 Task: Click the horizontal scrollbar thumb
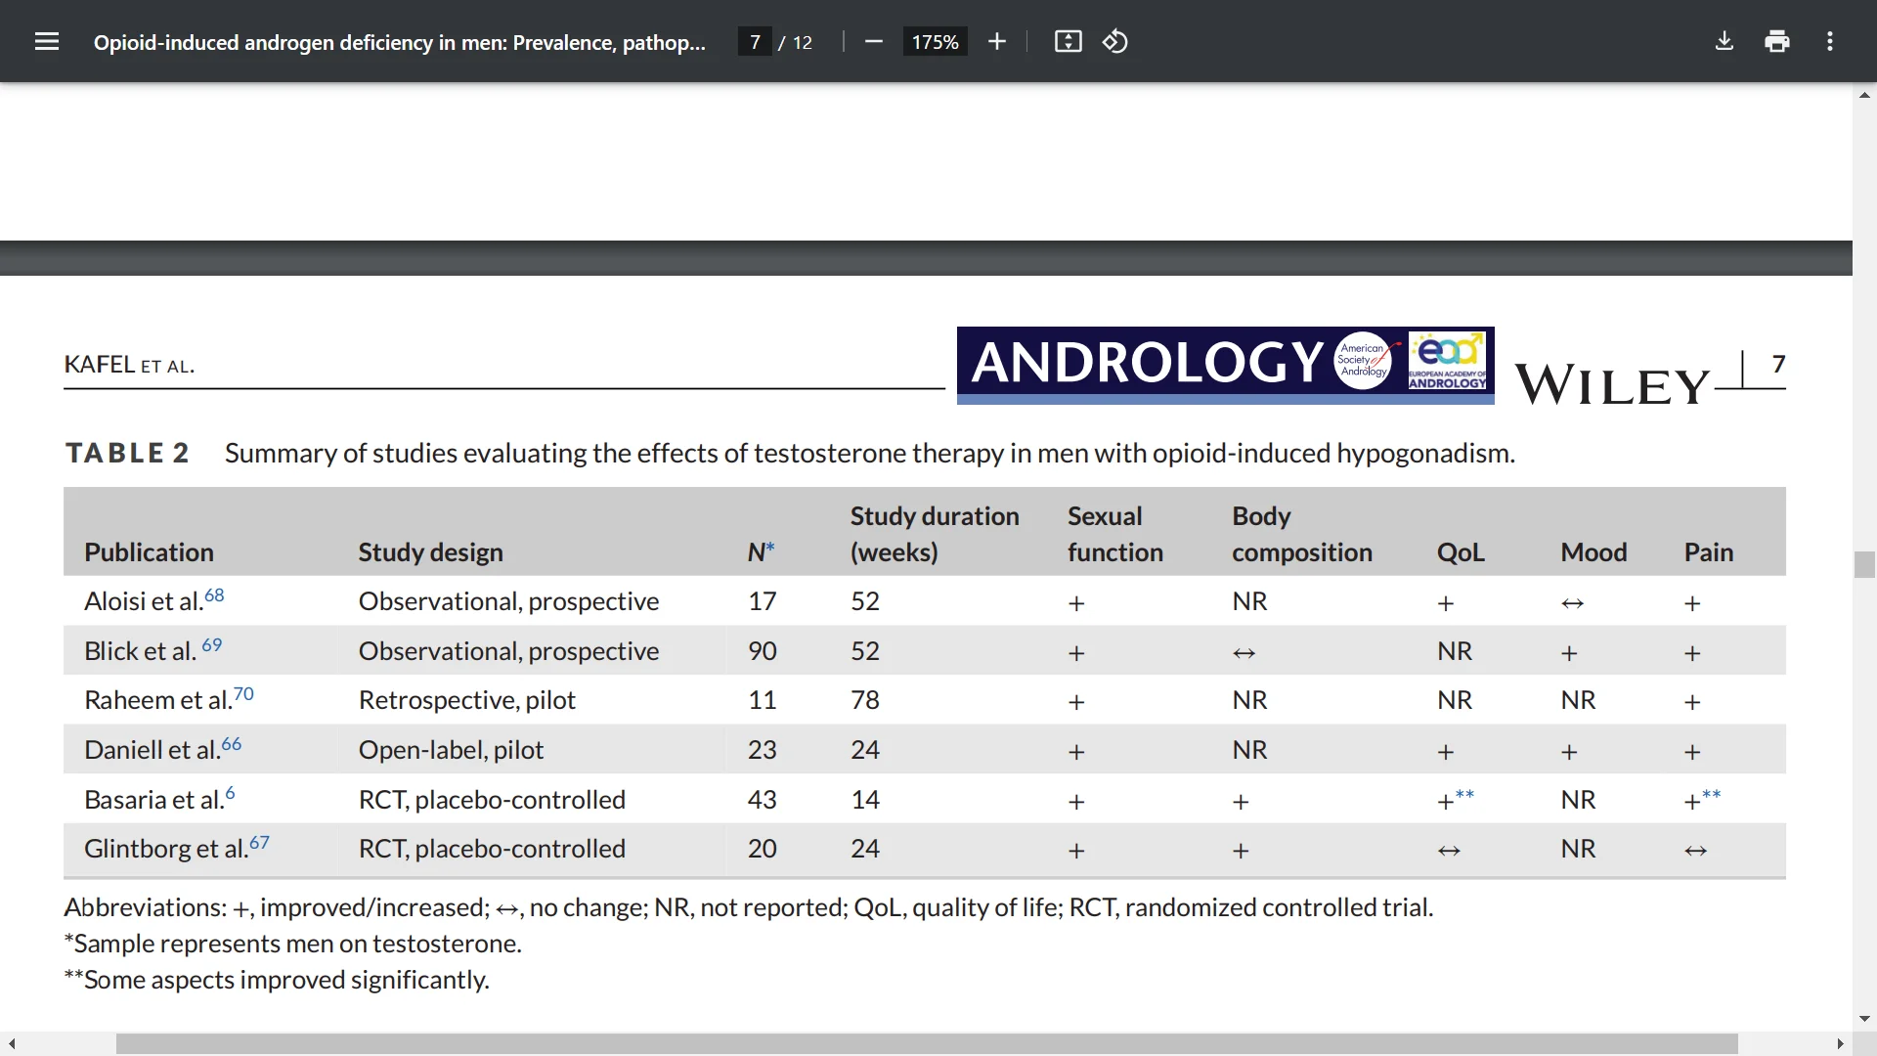927,1044
